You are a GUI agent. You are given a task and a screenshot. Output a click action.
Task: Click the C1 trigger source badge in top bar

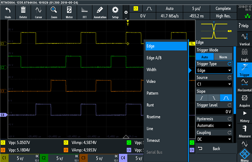tap(136, 9)
